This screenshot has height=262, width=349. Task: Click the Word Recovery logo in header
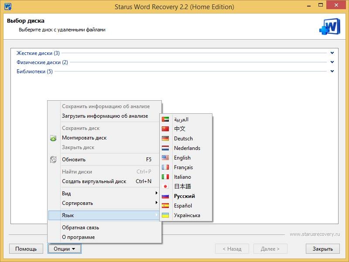330,27
